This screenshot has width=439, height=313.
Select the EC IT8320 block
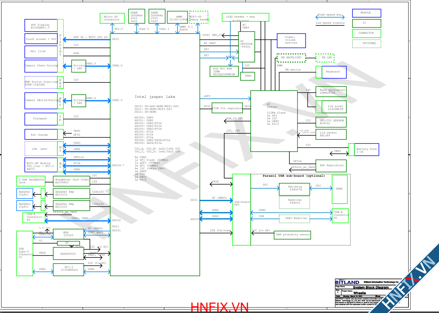[274, 121]
